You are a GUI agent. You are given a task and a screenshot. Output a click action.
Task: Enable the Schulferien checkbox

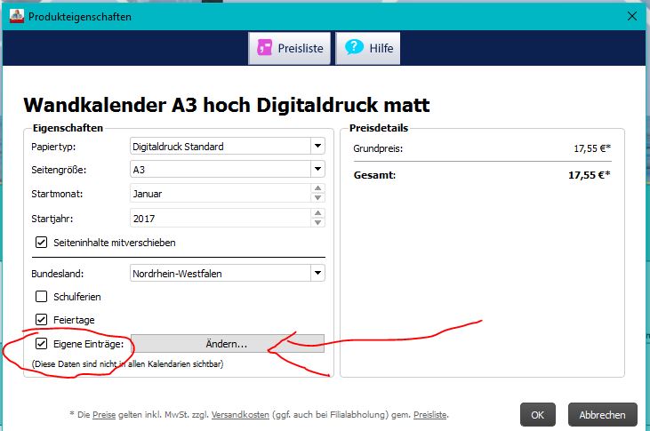[41, 297]
